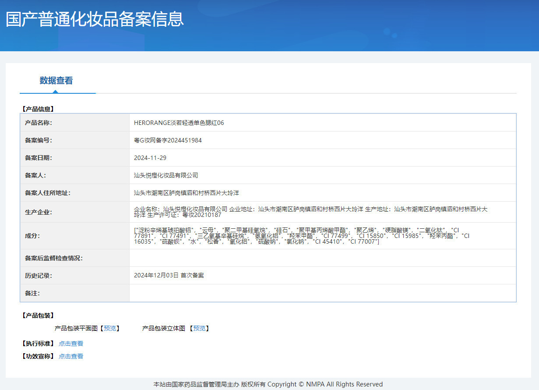Click the 【功效宣称】 heading label
This screenshot has width=539, height=390.
click(38, 356)
